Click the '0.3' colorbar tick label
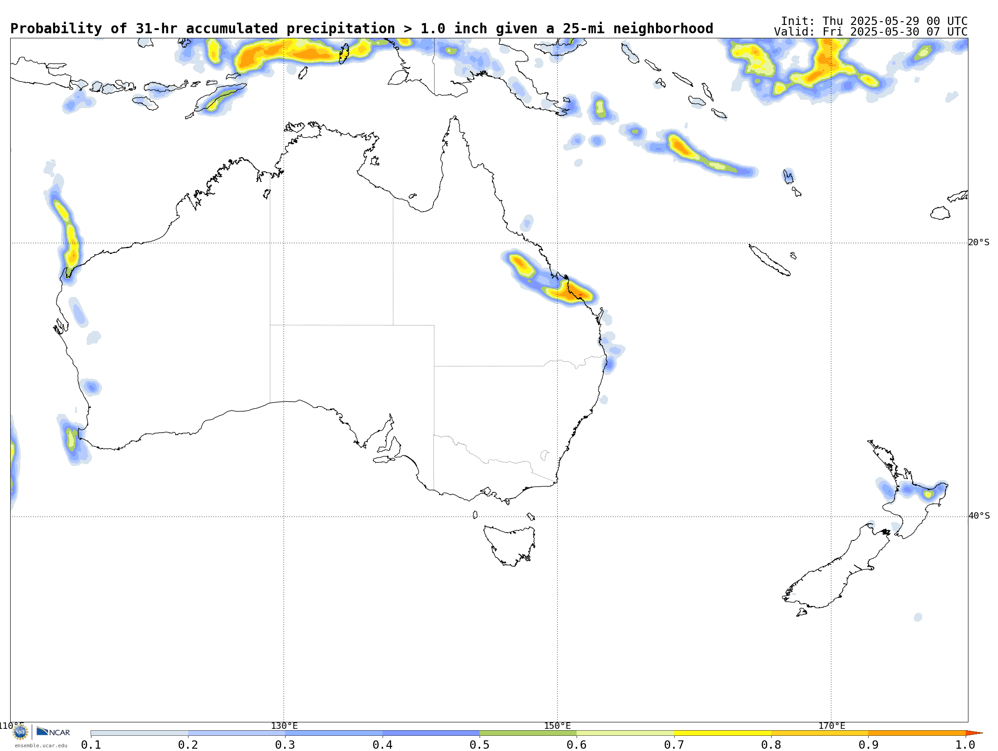The image size is (998, 751). [286, 745]
